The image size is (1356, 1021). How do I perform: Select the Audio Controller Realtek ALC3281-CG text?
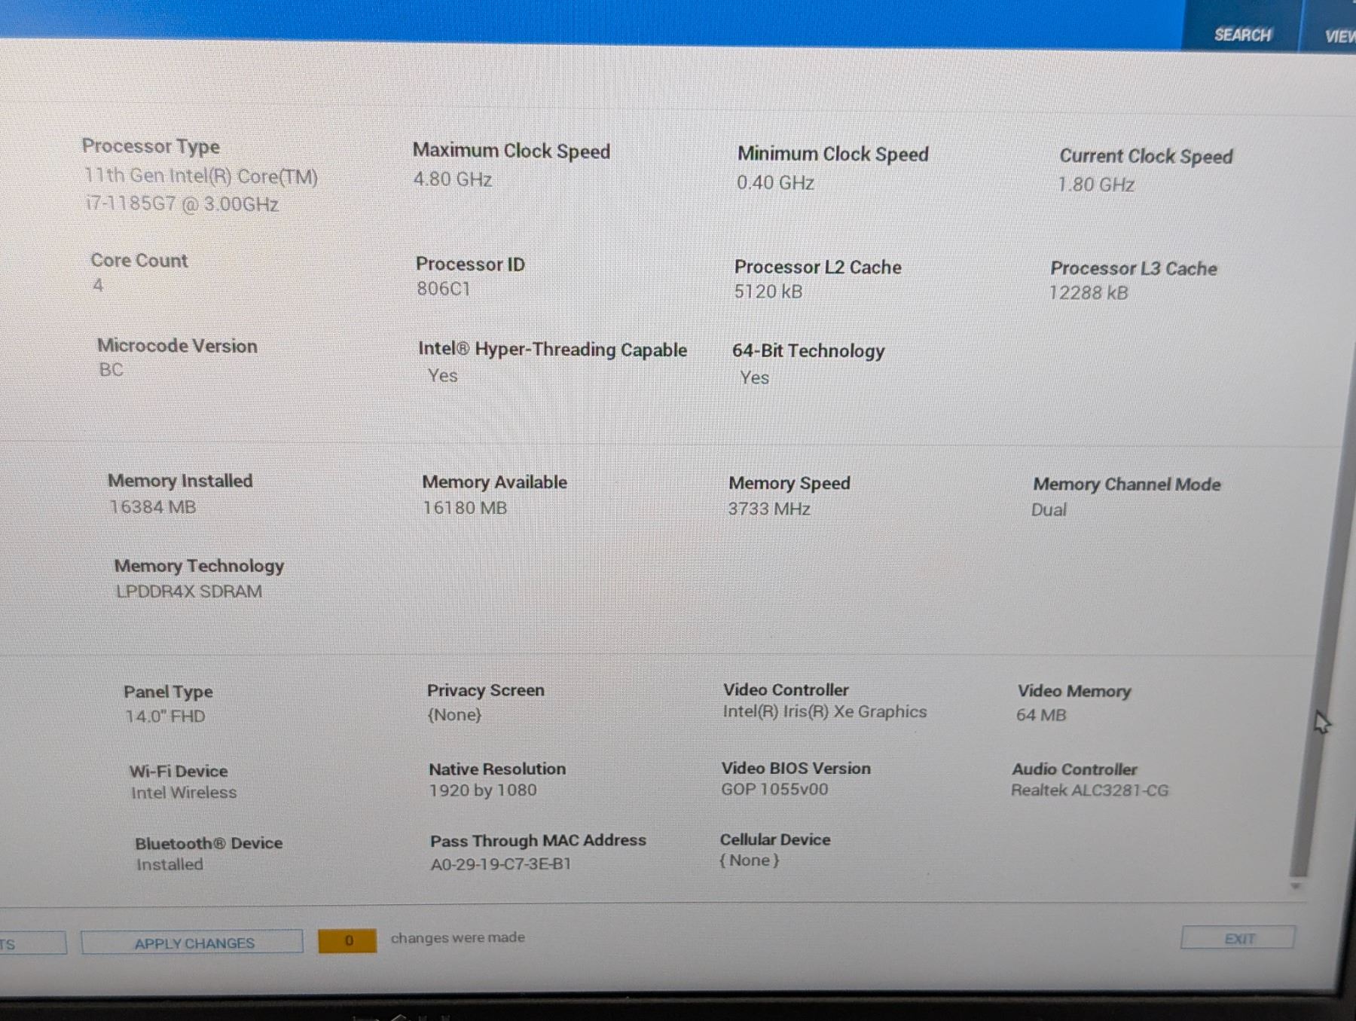1089,790
